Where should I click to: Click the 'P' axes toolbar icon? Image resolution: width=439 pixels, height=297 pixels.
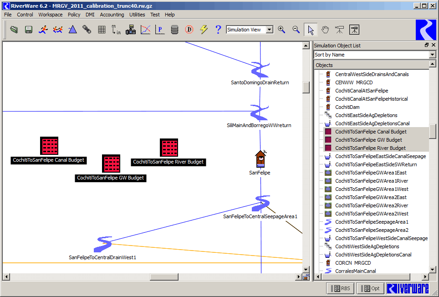click(x=160, y=30)
